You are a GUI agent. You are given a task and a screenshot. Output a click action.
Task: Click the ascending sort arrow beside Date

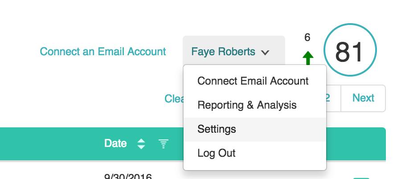(x=141, y=140)
